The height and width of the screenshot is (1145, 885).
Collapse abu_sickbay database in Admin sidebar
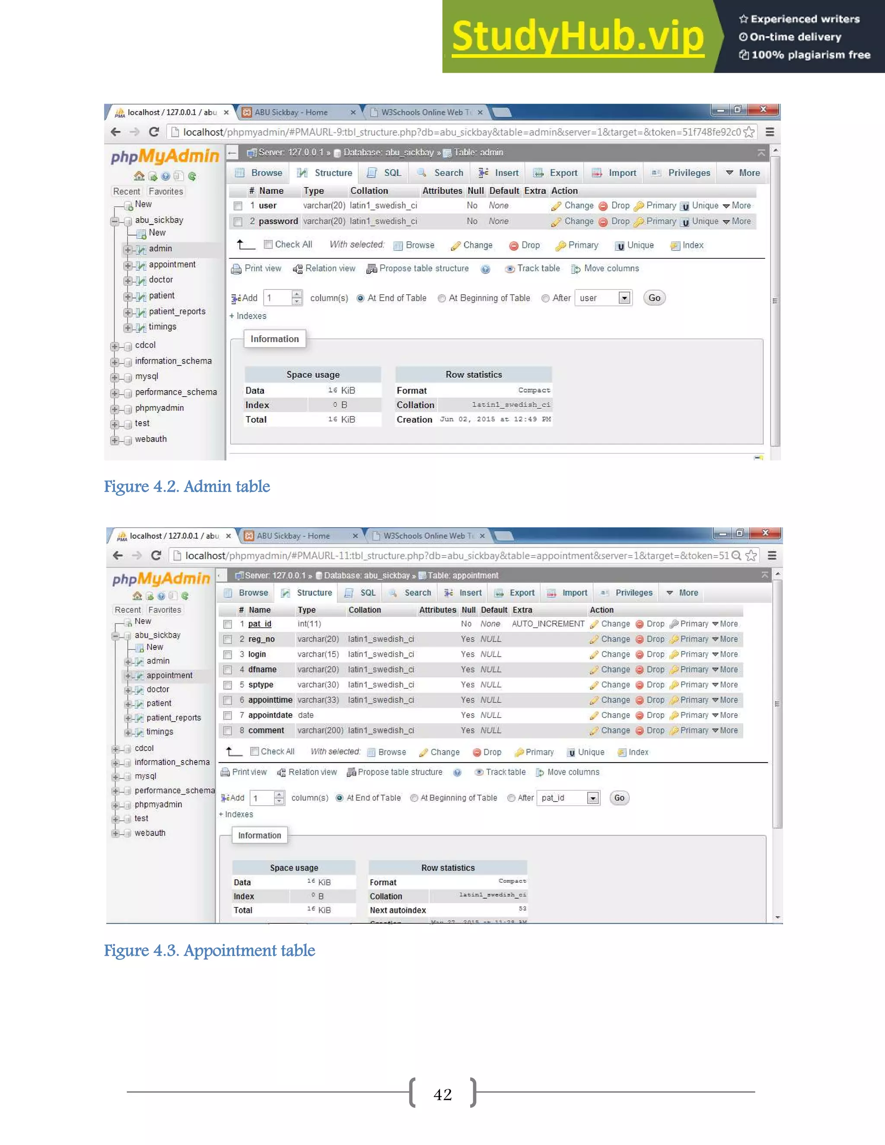pos(114,221)
